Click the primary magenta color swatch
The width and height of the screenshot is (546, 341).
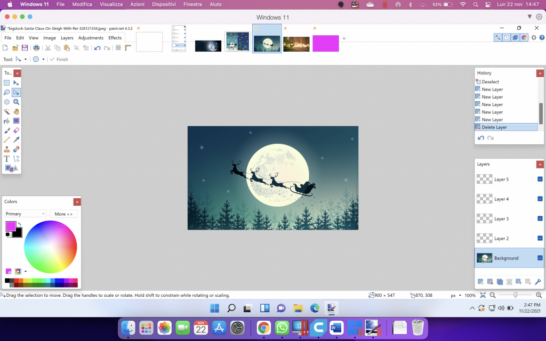(x=10, y=226)
